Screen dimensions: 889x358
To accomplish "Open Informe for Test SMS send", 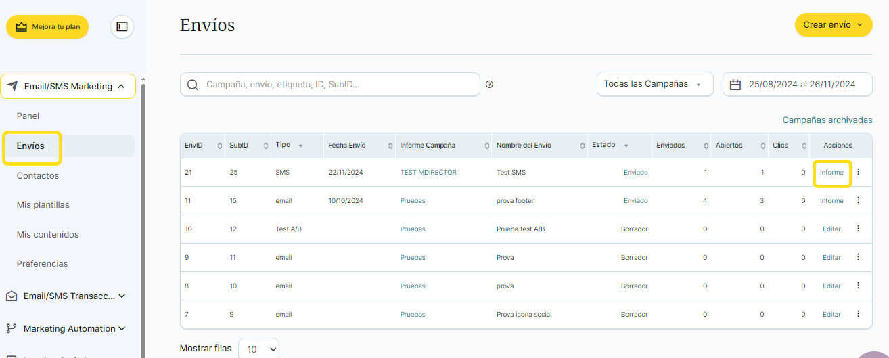I will (x=831, y=173).
